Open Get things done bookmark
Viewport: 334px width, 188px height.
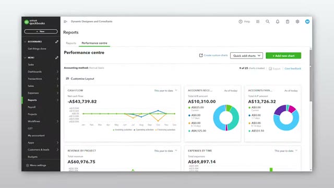click(37, 49)
